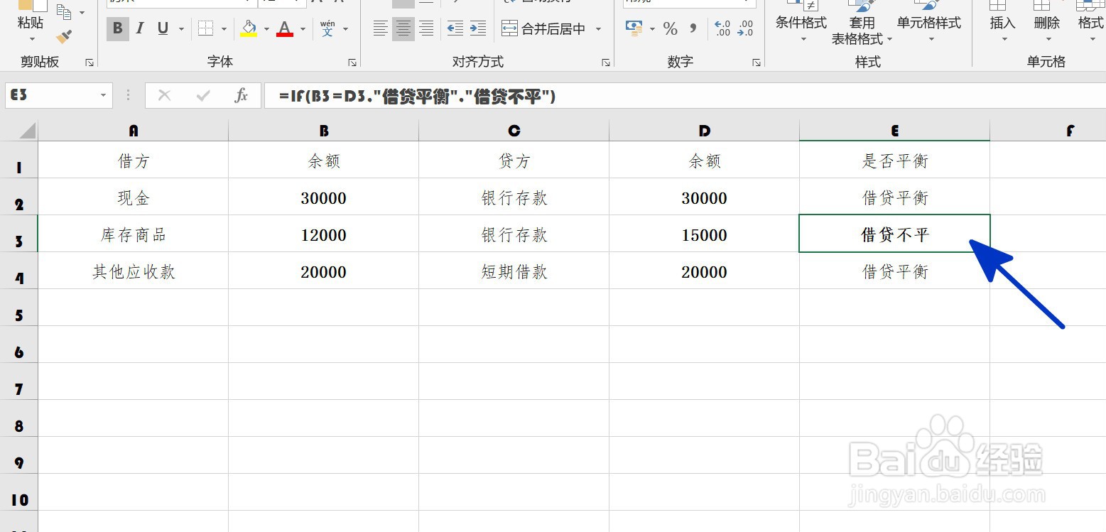The width and height of the screenshot is (1106, 532).
Task: Open Clipboard group dialog launcher
Action: [x=90, y=63]
